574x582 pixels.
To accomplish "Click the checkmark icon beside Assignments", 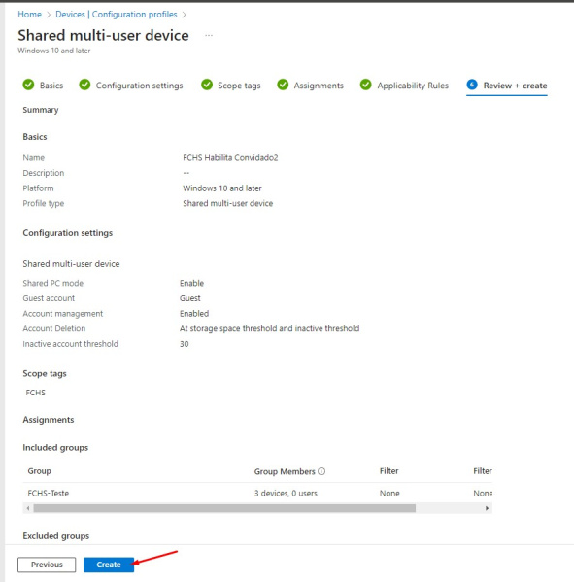I will (283, 85).
